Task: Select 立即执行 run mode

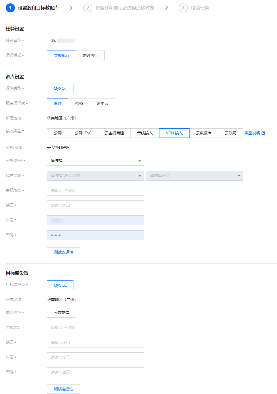Action: click(61, 55)
